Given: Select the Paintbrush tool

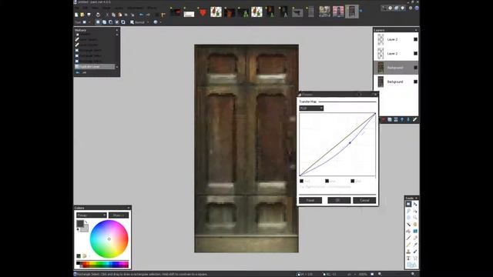Looking at the screenshot, I should [x=408, y=238].
